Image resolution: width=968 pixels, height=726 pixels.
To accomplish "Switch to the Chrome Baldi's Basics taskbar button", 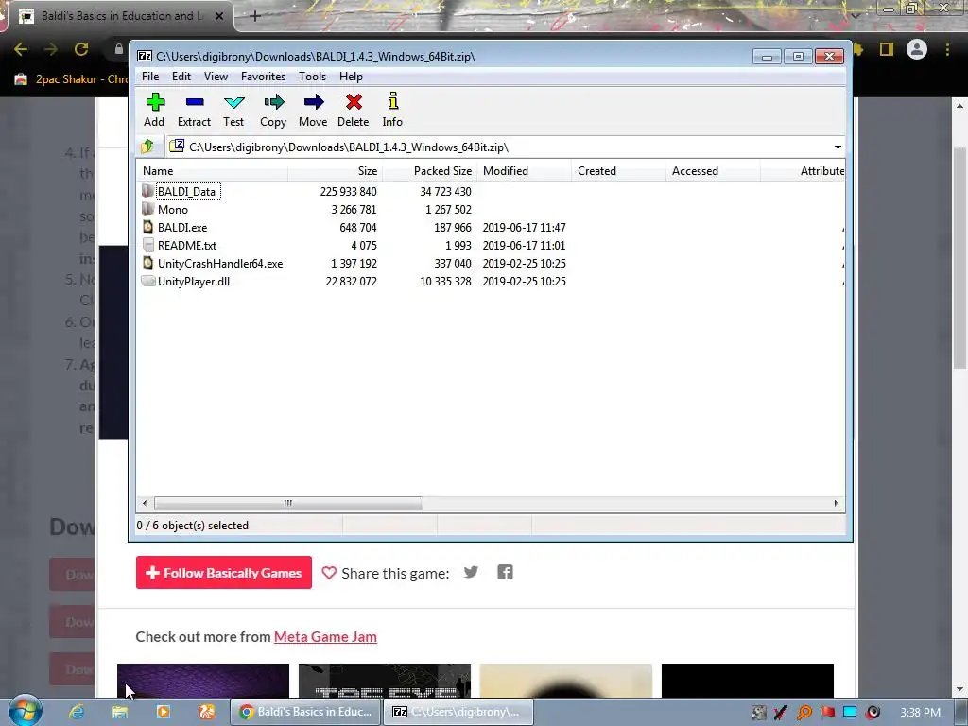I will 306,712.
